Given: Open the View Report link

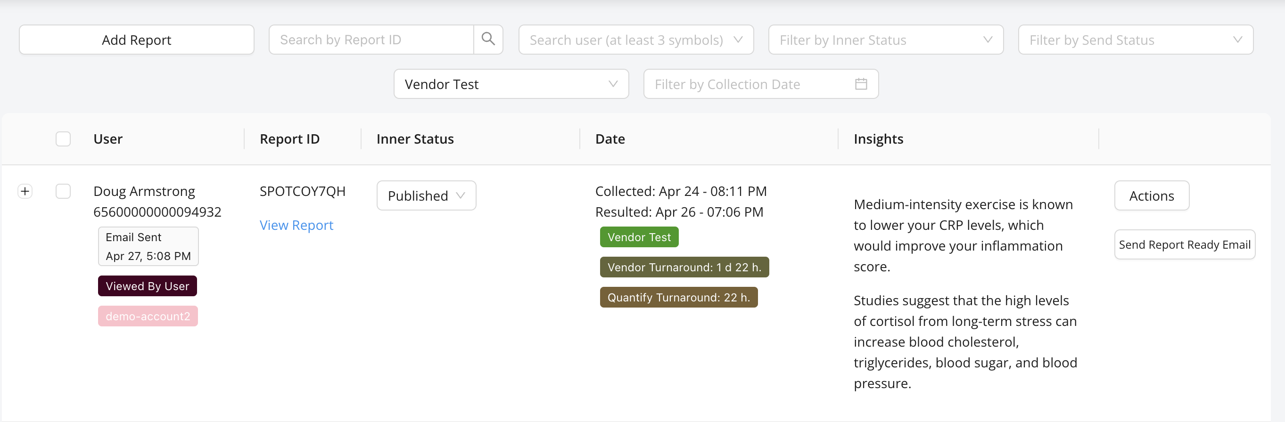Looking at the screenshot, I should tap(297, 225).
